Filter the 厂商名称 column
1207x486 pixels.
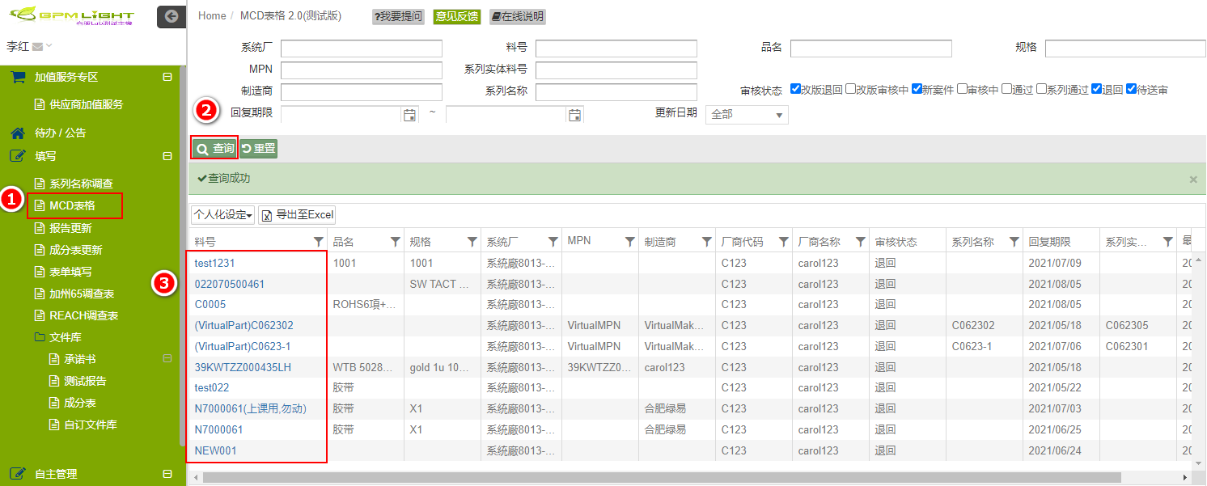[x=860, y=242]
